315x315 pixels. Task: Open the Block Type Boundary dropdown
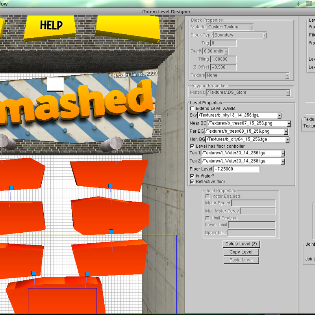click(x=240, y=35)
